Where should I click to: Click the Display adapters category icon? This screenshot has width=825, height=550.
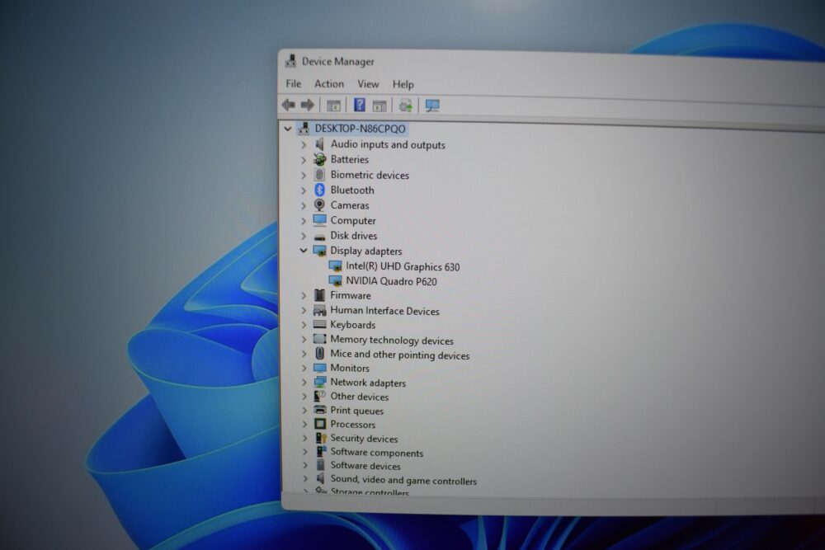tap(319, 251)
